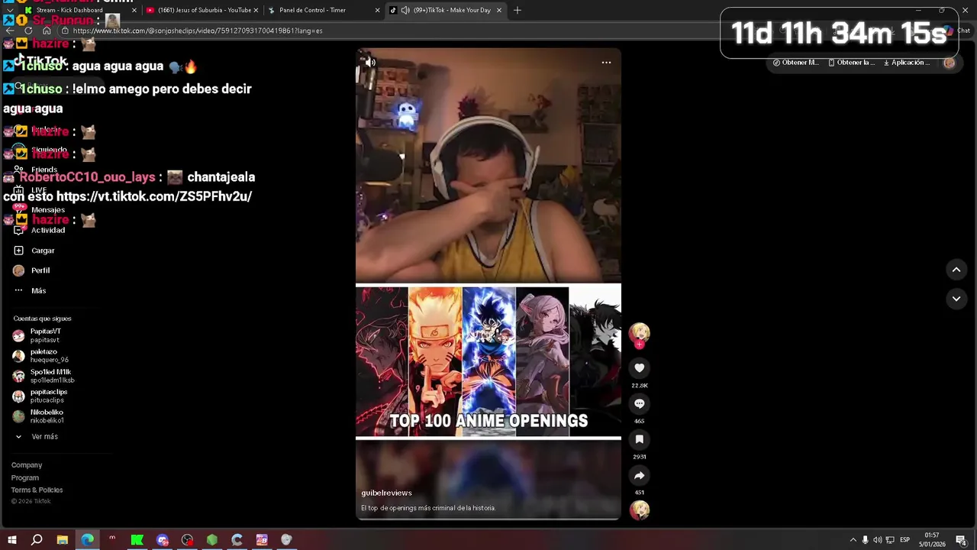The image size is (977, 550).
Task: Open the Edge browser on the taskbar
Action: click(x=87, y=540)
